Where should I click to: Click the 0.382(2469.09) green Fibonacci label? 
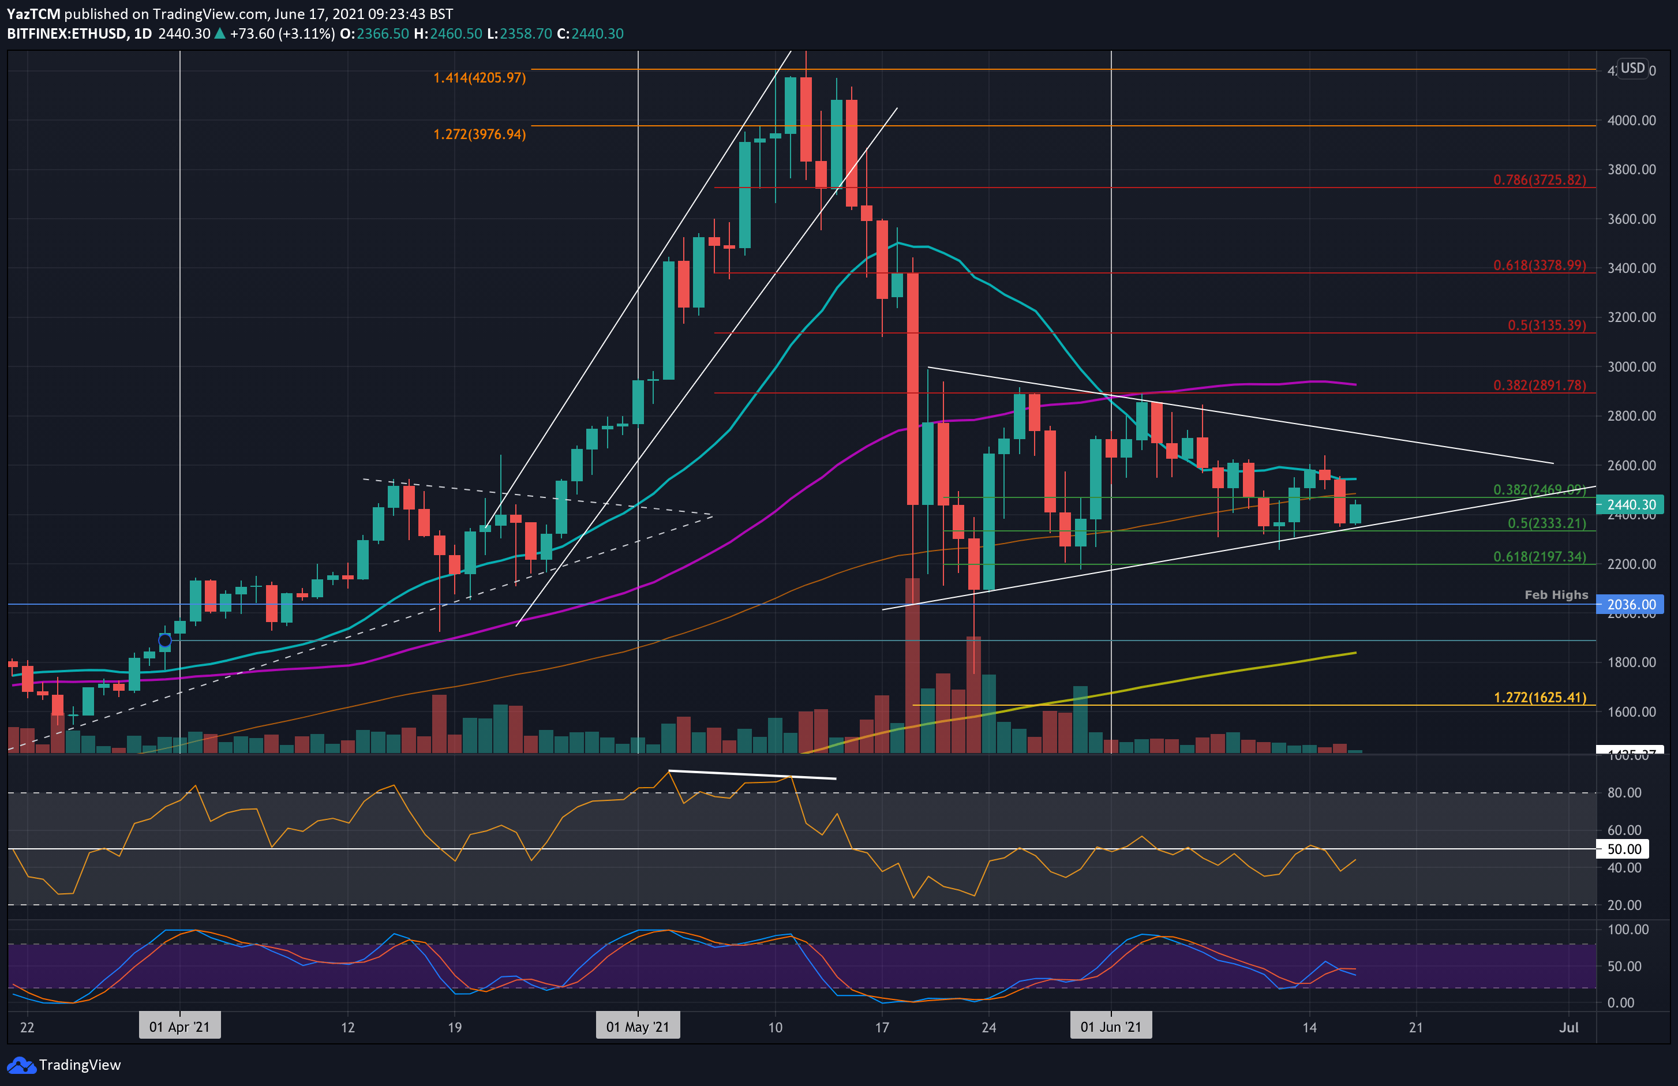1540,489
